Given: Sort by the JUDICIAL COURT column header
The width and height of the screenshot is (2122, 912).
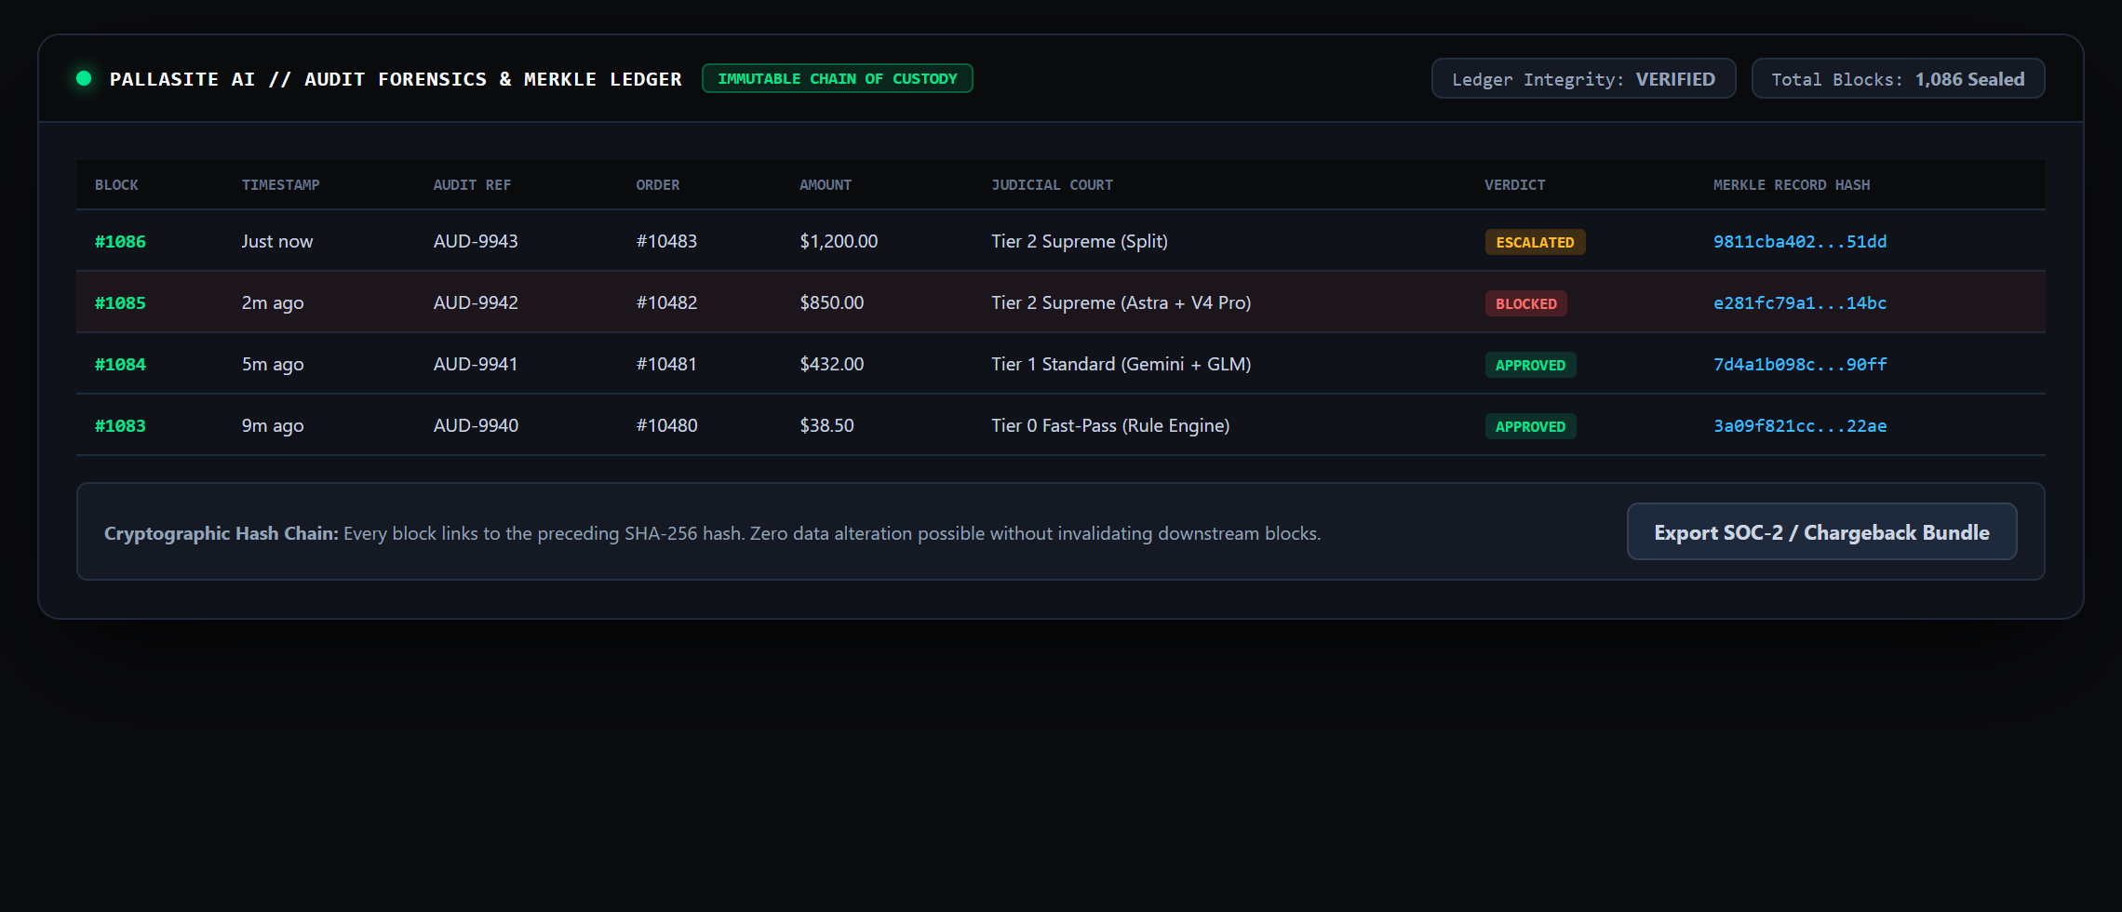Looking at the screenshot, I should tap(1052, 185).
